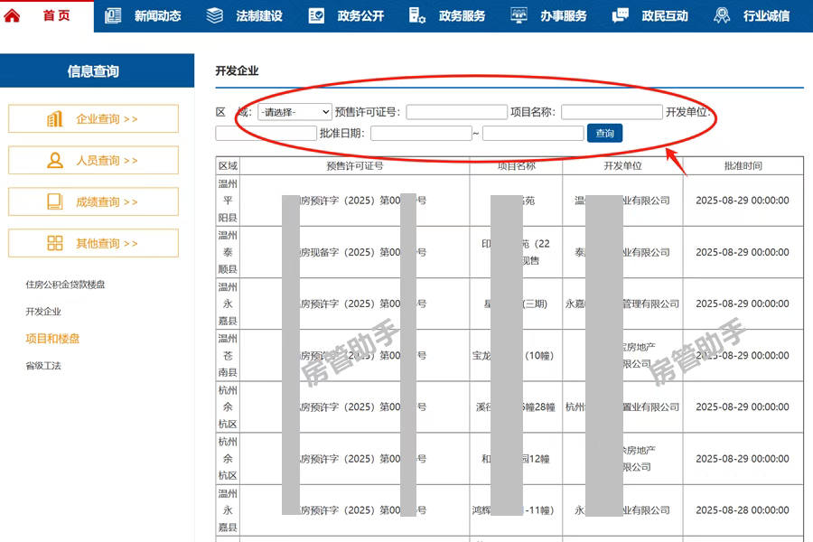Click the 政务服务 gear document icon

tap(417, 15)
